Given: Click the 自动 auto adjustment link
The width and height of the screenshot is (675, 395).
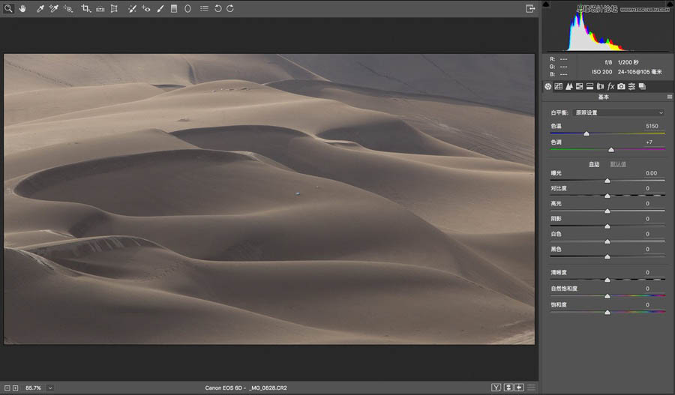Looking at the screenshot, I should coord(594,164).
